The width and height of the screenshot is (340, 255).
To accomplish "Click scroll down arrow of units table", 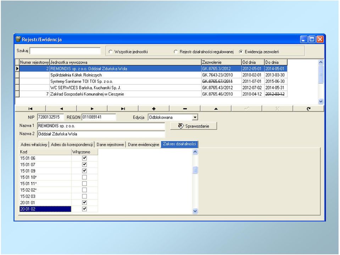I will [x=321, y=101].
